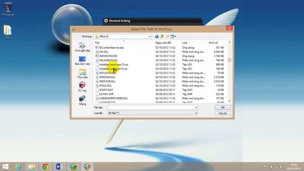
Task: Select 'Bàn làm việc' desktop shortcut
Action: [x=82, y=60]
